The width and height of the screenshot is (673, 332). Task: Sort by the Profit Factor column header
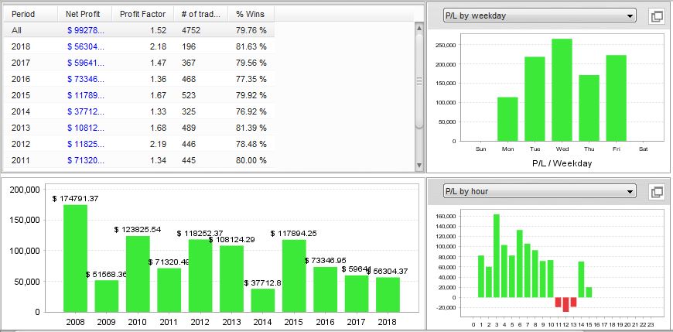(142, 14)
